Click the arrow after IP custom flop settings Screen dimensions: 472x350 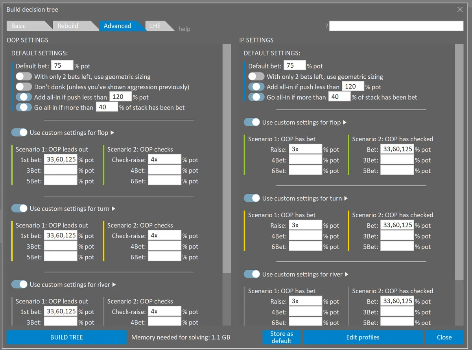pos(345,122)
